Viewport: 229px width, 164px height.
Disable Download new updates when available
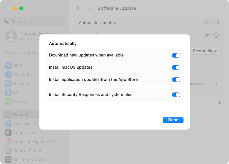click(x=176, y=55)
